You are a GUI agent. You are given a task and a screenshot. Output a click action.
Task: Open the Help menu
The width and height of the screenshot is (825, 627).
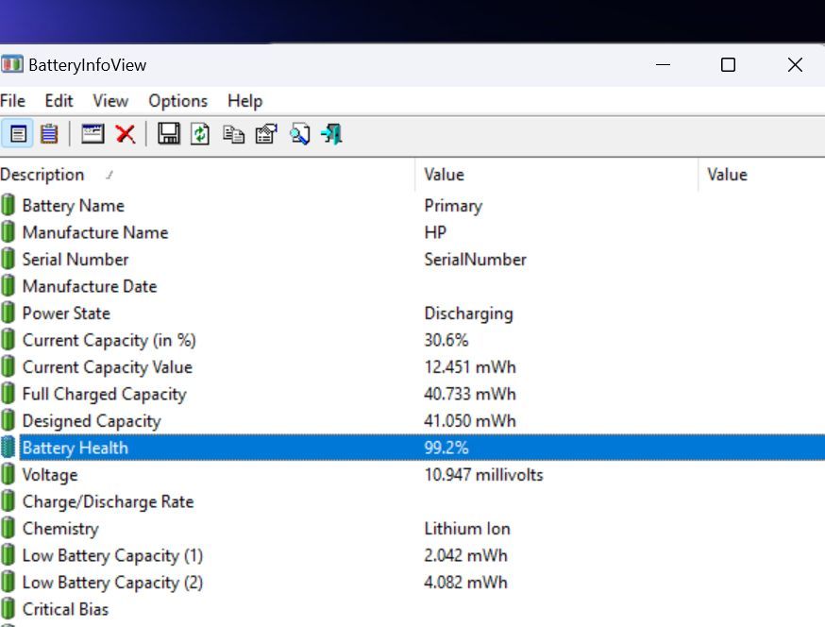[244, 101]
